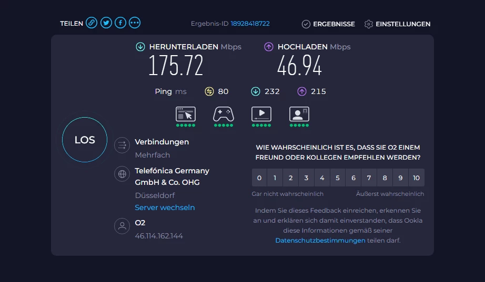Share the result on Twitter
Screen dimensions: 485x282
point(106,23)
